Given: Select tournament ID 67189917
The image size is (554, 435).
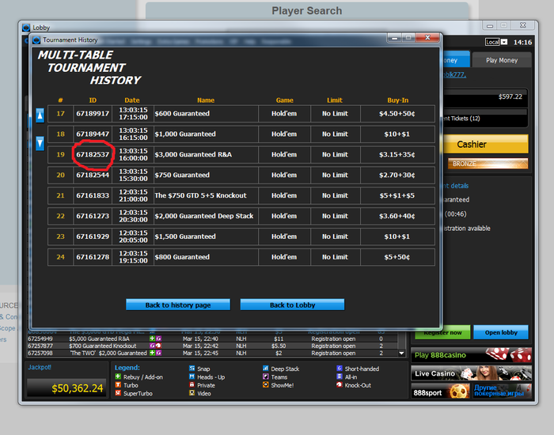Looking at the screenshot, I should pos(93,114).
